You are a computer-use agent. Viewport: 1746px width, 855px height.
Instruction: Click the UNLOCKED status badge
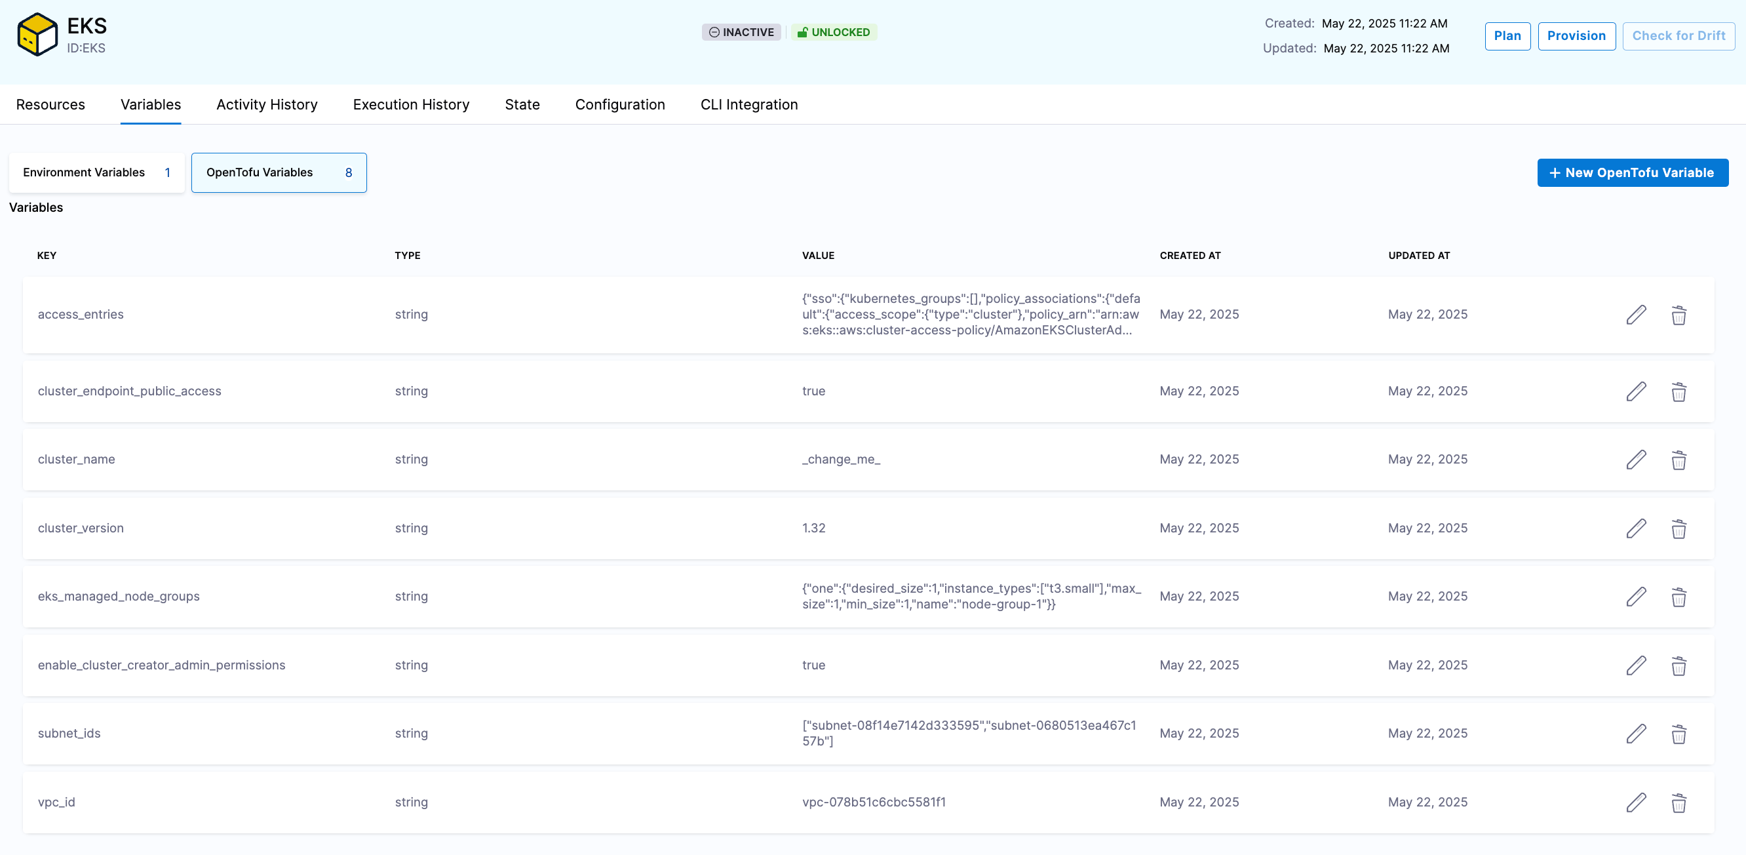pos(833,32)
